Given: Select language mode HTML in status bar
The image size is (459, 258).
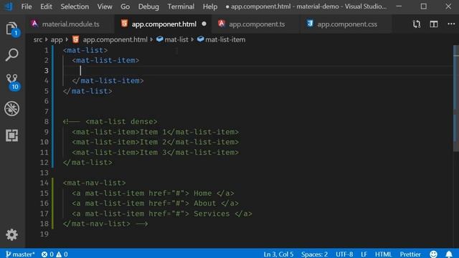Looking at the screenshot, I should click(x=383, y=254).
